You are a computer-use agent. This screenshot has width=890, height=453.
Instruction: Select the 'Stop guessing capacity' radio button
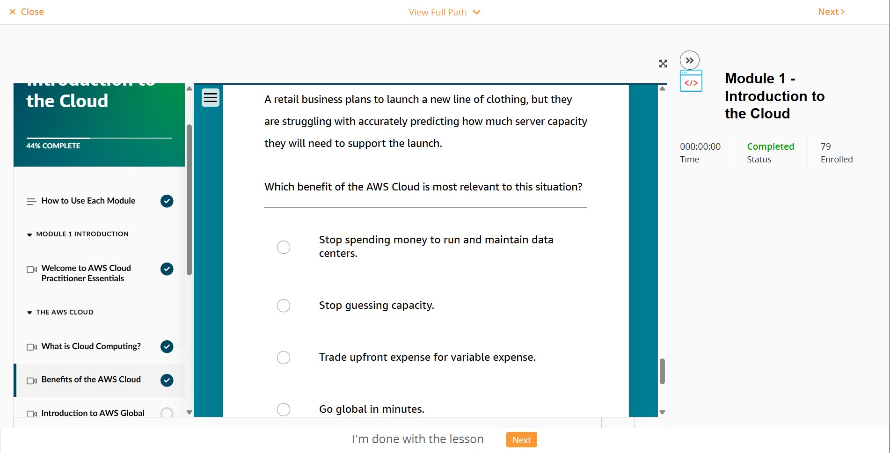point(284,306)
